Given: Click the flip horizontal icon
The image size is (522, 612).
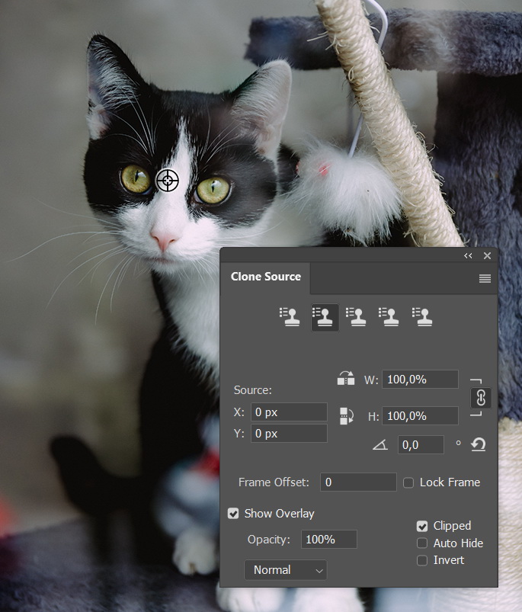Looking at the screenshot, I should [x=346, y=379].
